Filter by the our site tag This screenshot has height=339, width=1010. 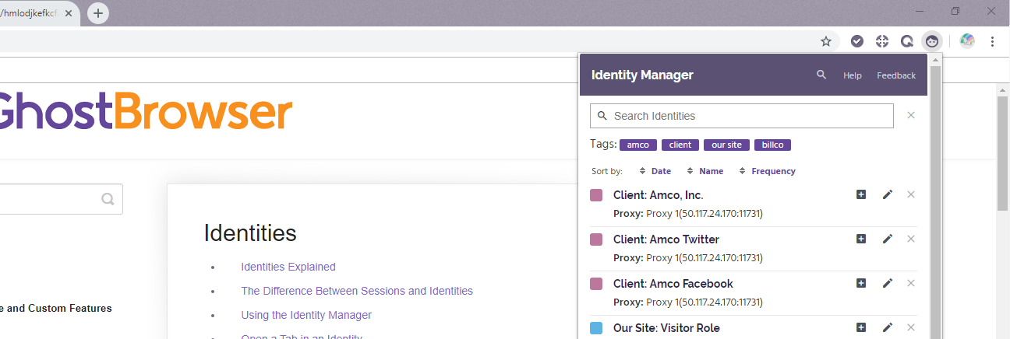tap(727, 145)
